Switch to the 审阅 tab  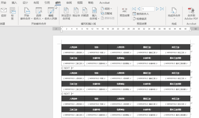pyautogui.click(x=69, y=3)
